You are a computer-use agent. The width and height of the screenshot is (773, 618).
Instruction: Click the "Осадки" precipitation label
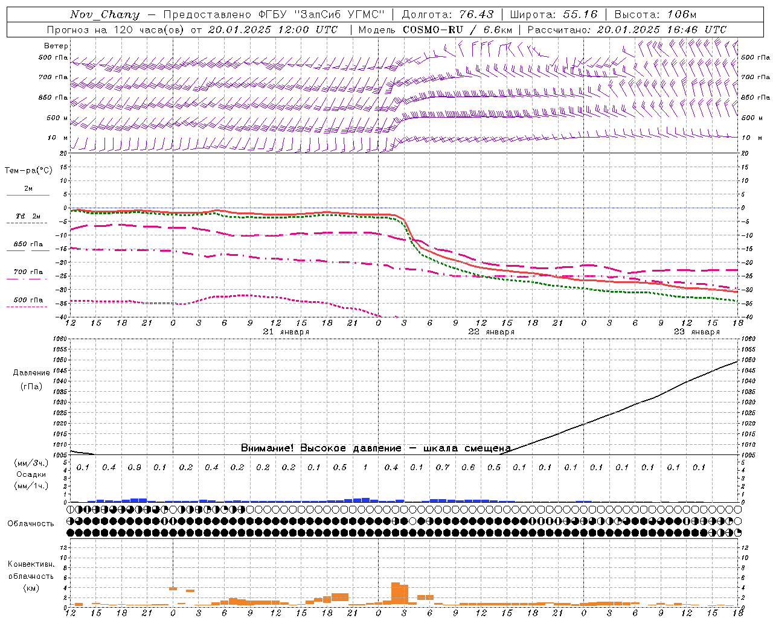[x=31, y=474]
